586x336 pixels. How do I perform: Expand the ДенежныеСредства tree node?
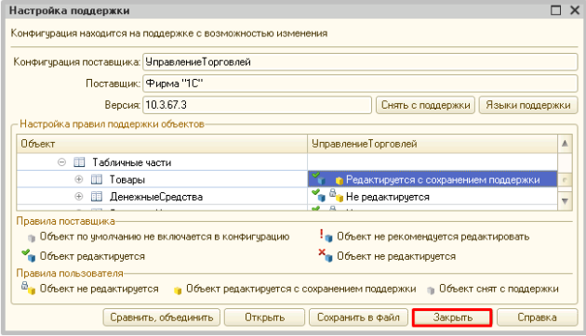tap(79, 197)
